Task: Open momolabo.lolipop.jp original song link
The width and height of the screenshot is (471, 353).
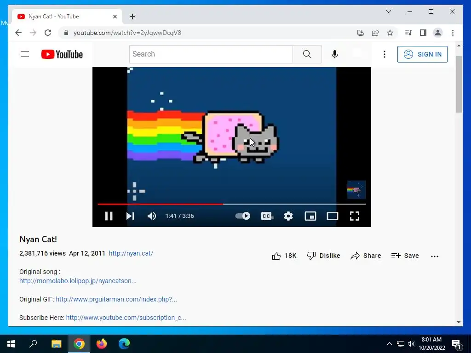Action: [78, 281]
